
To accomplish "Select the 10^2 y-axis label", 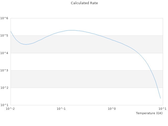I will click(x=4, y=88).
